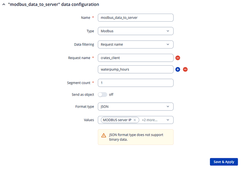Remove the crates_client request name
The height and width of the screenshot is (169, 241).
[178, 58]
